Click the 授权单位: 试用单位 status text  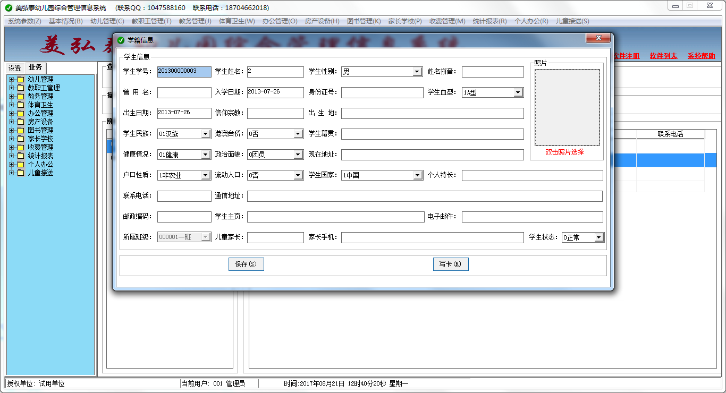36,383
